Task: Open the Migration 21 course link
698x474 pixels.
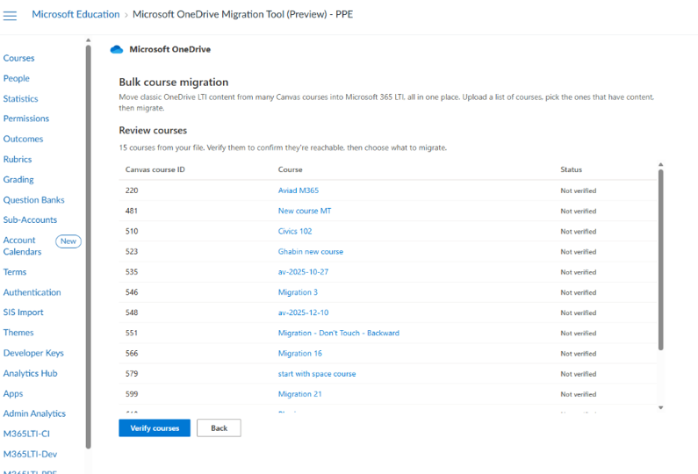Action: pyautogui.click(x=299, y=394)
